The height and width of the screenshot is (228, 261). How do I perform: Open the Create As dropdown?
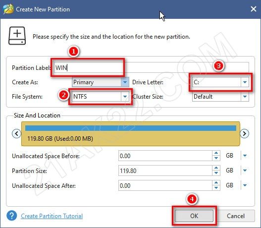click(x=101, y=82)
